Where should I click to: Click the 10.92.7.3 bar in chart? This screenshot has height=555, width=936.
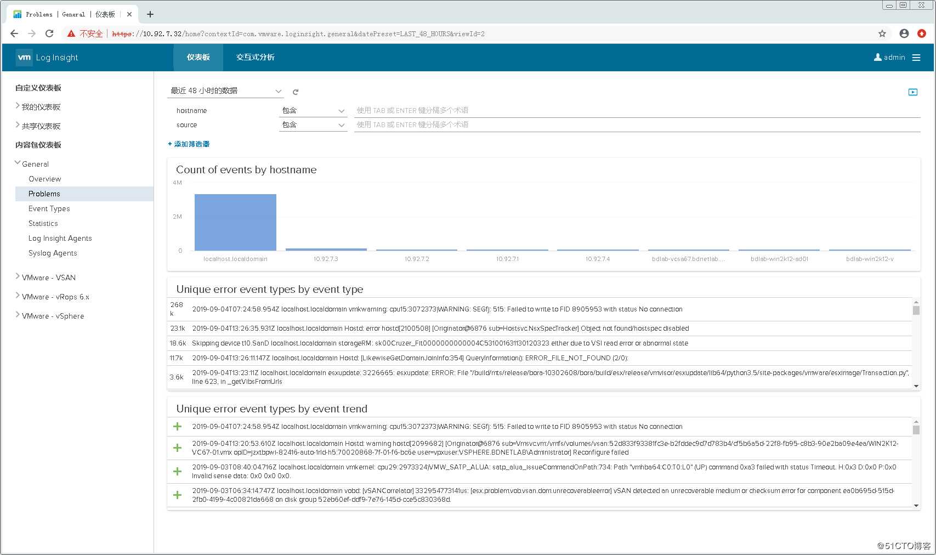coord(326,250)
